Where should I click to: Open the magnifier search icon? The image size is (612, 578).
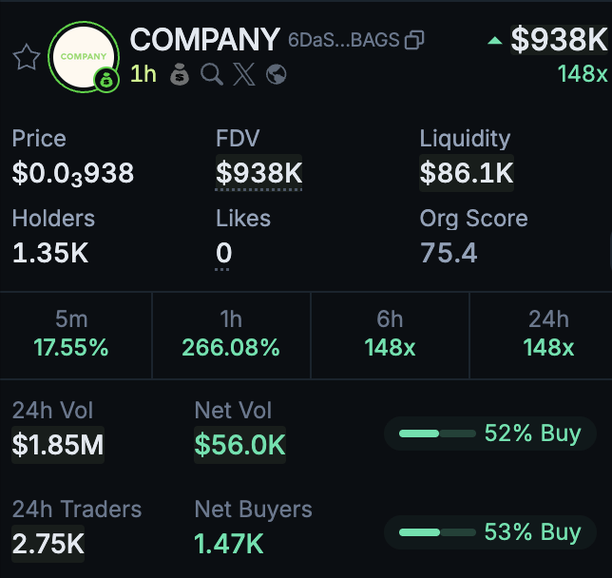coord(212,74)
